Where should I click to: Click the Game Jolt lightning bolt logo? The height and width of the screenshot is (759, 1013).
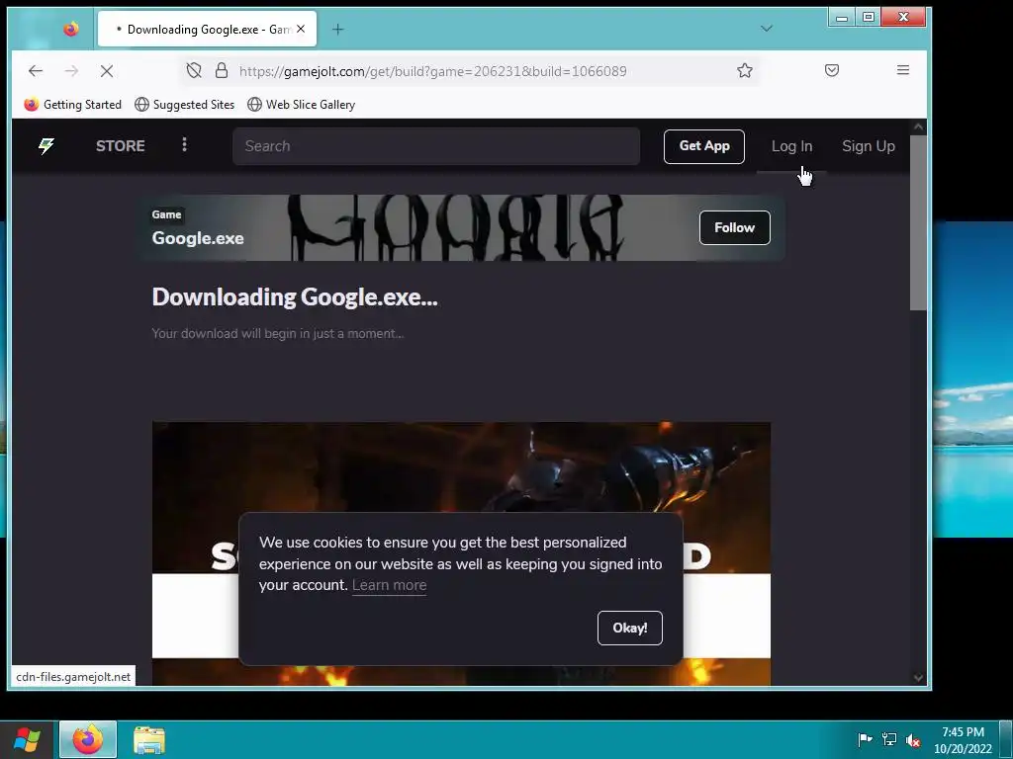(46, 146)
